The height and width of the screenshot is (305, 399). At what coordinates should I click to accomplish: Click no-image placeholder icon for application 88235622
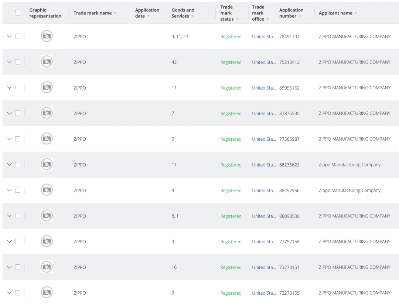coord(47,164)
